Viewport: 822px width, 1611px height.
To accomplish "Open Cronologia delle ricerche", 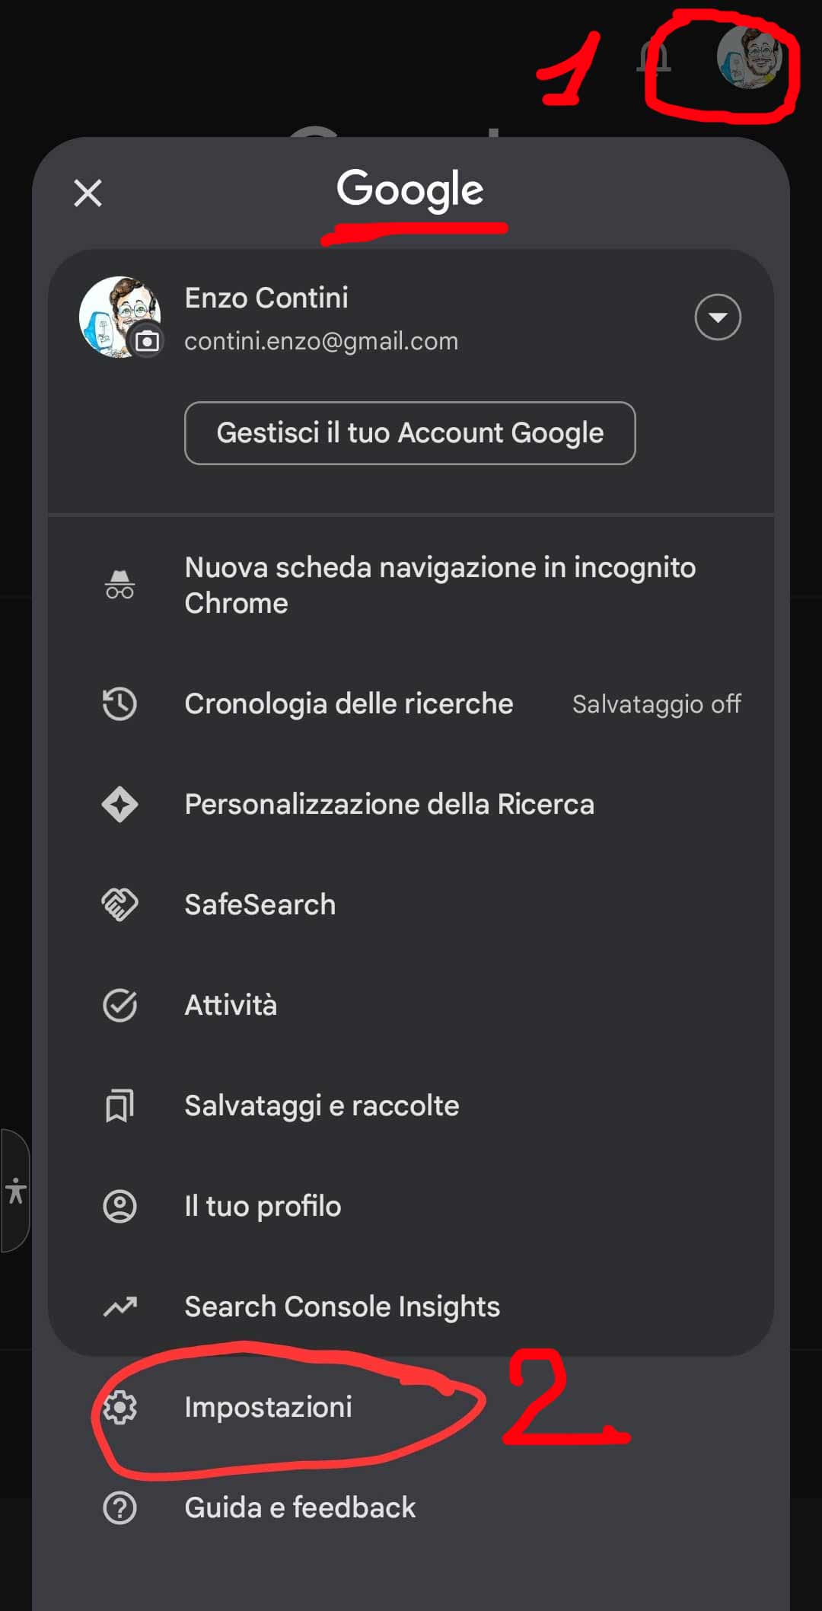I will (349, 703).
